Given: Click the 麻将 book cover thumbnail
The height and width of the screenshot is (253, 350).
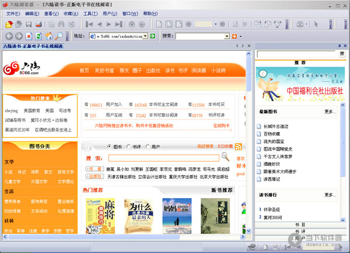Looking at the screenshot, I should click(x=100, y=216).
